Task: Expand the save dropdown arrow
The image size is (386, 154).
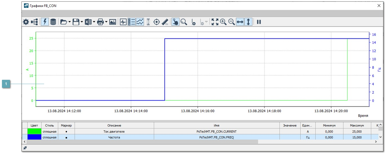Action: [x=82, y=22]
